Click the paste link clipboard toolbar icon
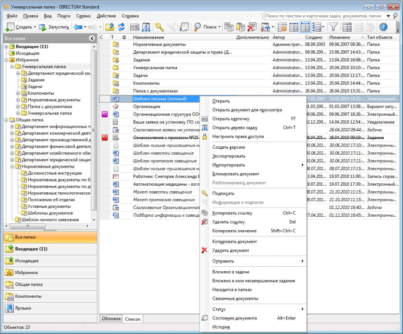This screenshot has height=334, width=403. [240, 27]
